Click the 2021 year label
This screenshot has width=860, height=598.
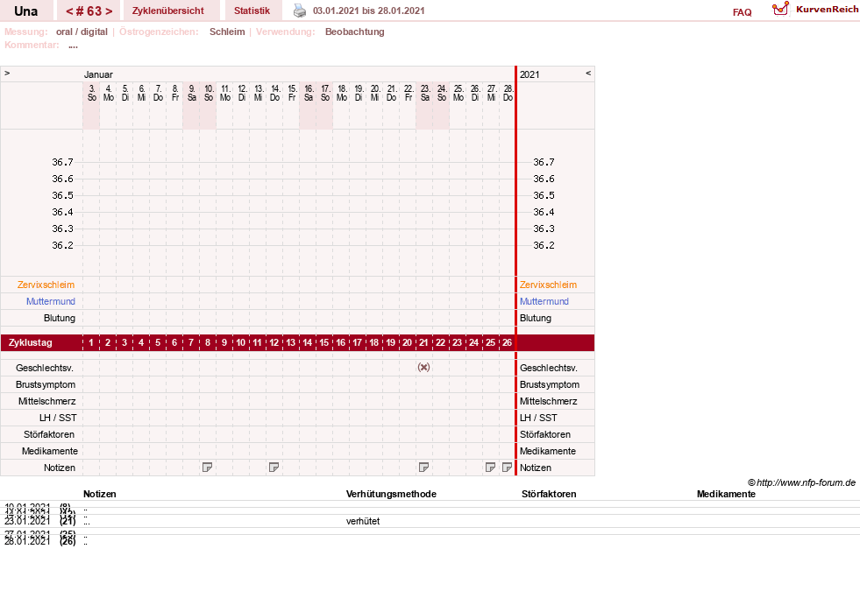(x=530, y=74)
